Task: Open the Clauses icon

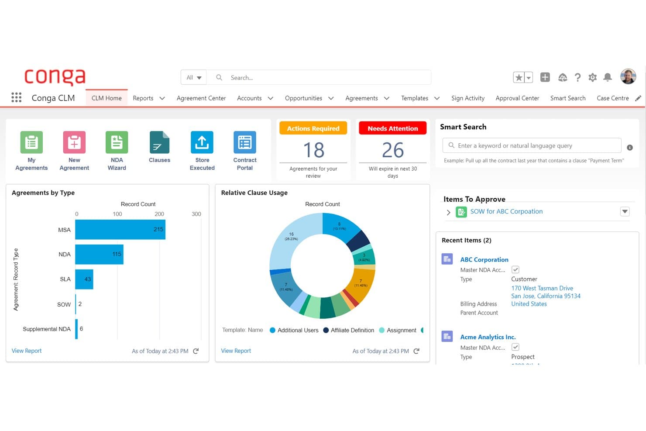Action: pyautogui.click(x=159, y=142)
